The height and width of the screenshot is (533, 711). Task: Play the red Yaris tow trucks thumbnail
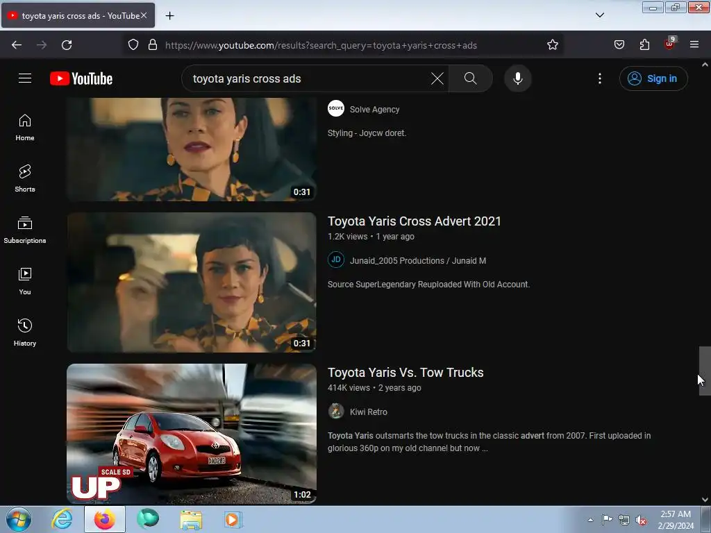tap(192, 434)
